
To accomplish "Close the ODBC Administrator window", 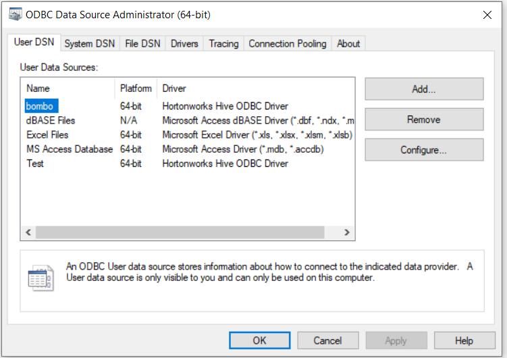I will point(487,16).
